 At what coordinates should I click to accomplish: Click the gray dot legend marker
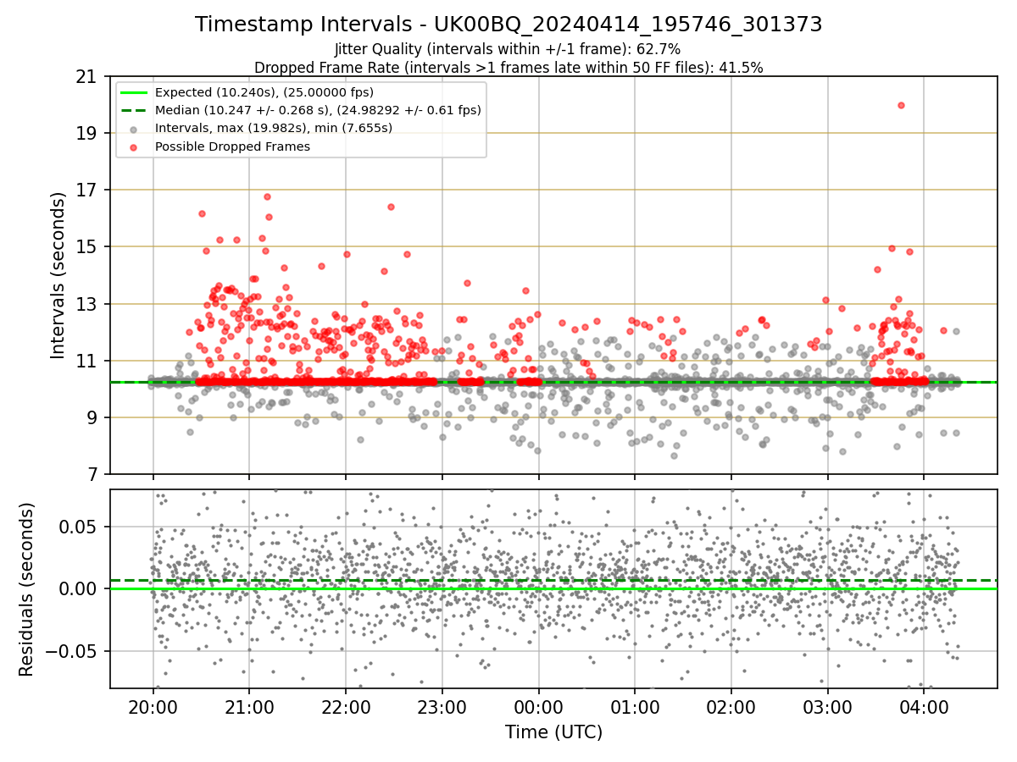136,129
